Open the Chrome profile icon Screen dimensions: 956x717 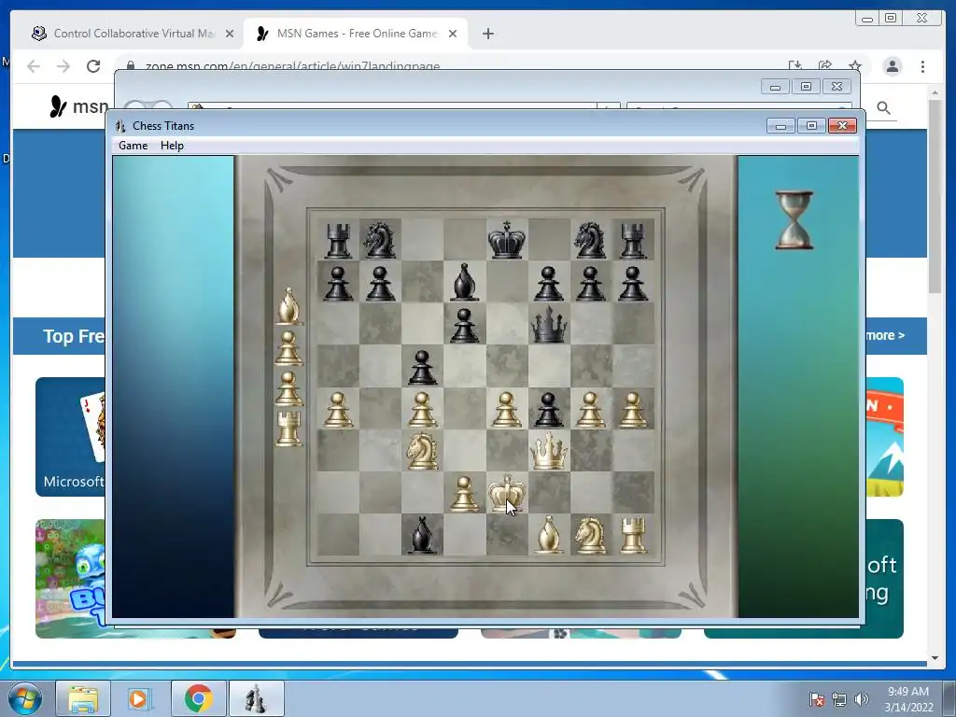893,66
